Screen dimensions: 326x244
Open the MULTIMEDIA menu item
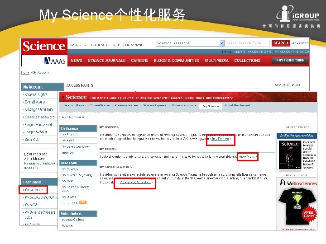pyautogui.click(x=216, y=61)
